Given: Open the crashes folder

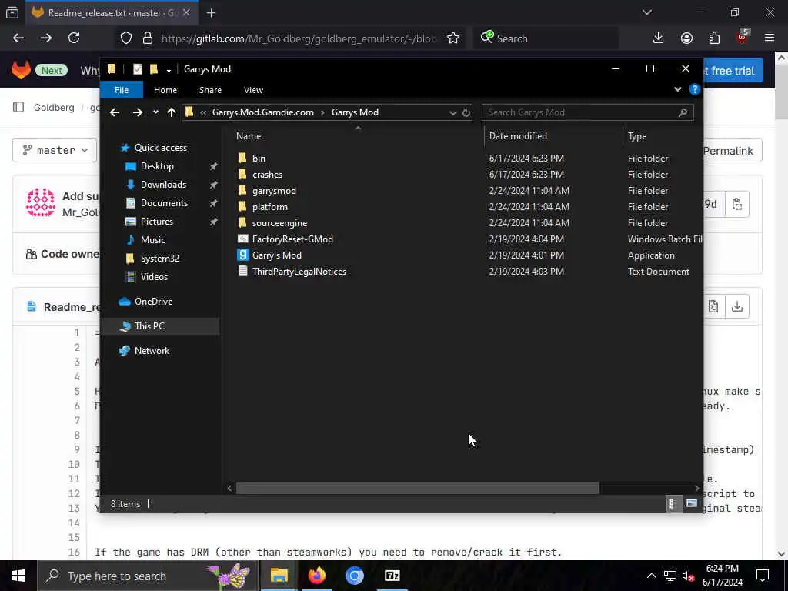Looking at the screenshot, I should (x=267, y=175).
